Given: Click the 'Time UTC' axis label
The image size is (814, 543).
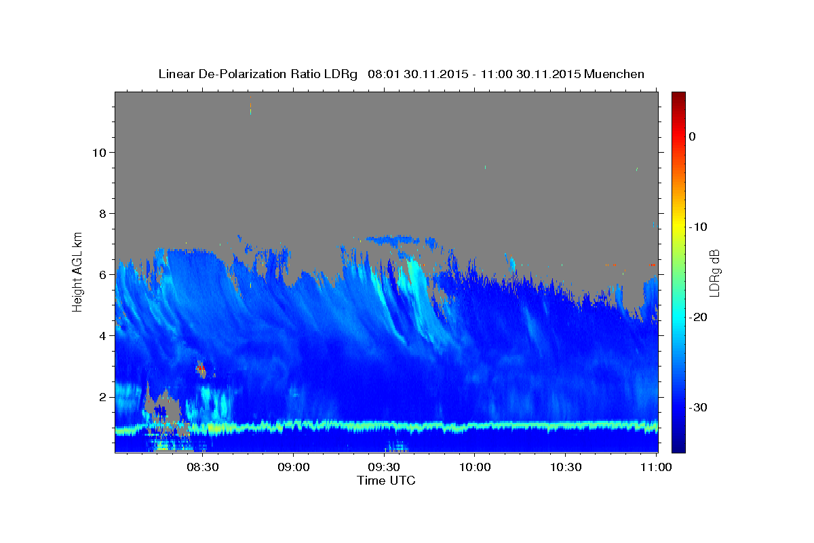Looking at the screenshot, I should 386,481.
